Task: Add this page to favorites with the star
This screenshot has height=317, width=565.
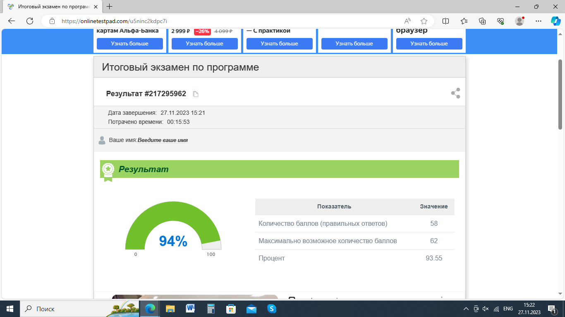Action: [424, 21]
